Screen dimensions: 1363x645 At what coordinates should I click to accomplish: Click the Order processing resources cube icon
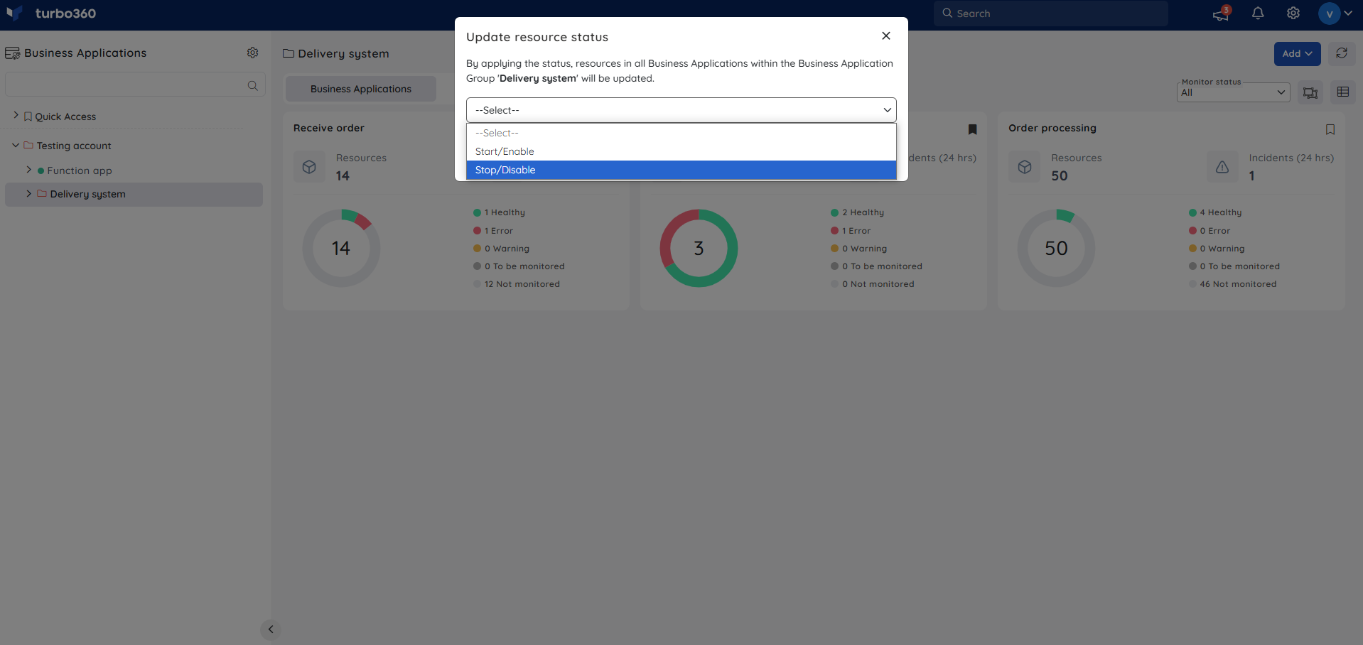click(1025, 167)
